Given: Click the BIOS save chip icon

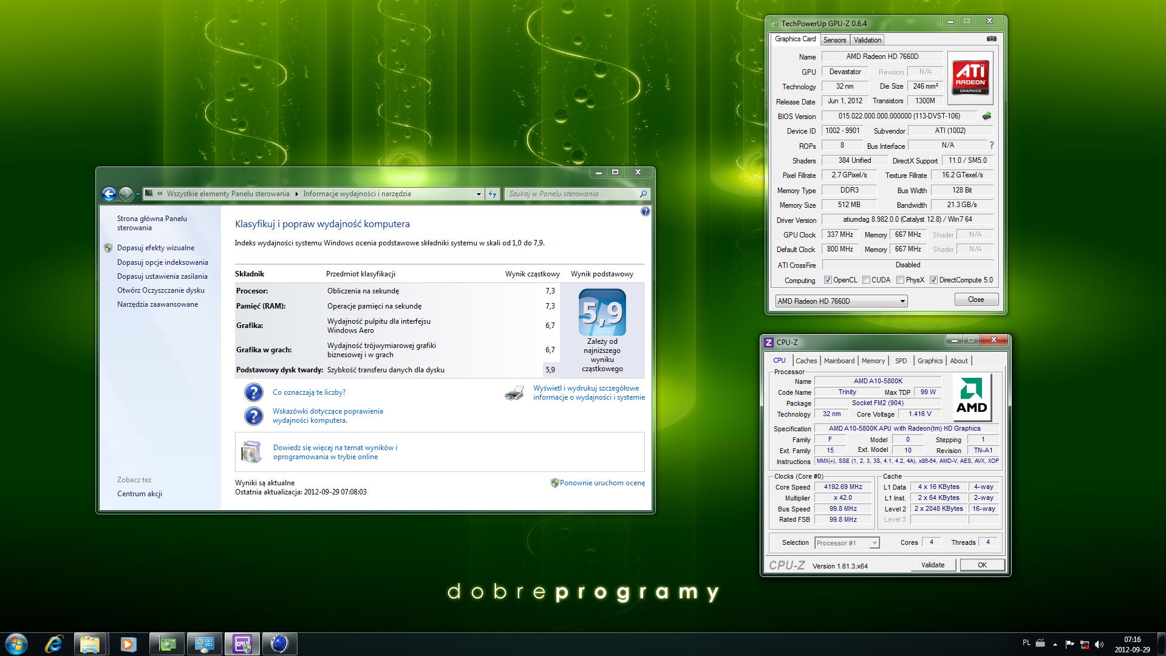Looking at the screenshot, I should pos(986,116).
